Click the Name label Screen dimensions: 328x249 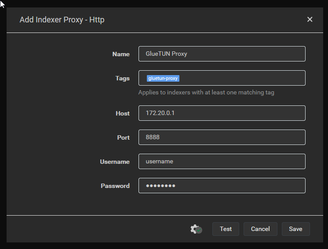pyautogui.click(x=121, y=54)
